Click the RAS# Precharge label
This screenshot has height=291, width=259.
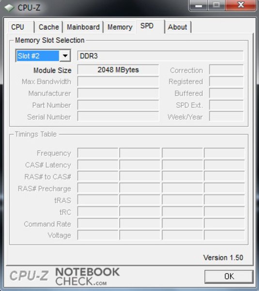(x=45, y=189)
